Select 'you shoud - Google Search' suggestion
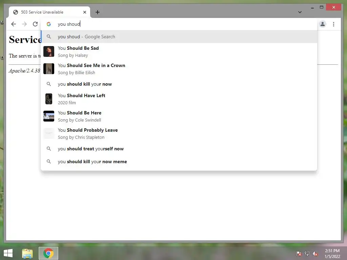The image size is (347, 260). (179, 37)
